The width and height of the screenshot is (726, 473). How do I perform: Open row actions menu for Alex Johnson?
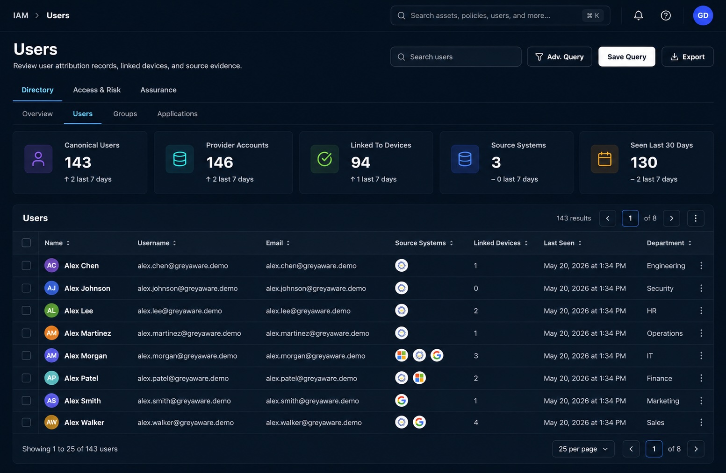click(701, 288)
